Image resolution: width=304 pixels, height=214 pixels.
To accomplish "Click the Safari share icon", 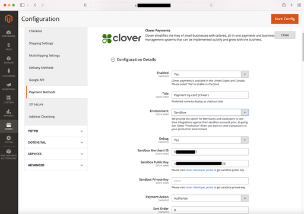I will point(284,5).
